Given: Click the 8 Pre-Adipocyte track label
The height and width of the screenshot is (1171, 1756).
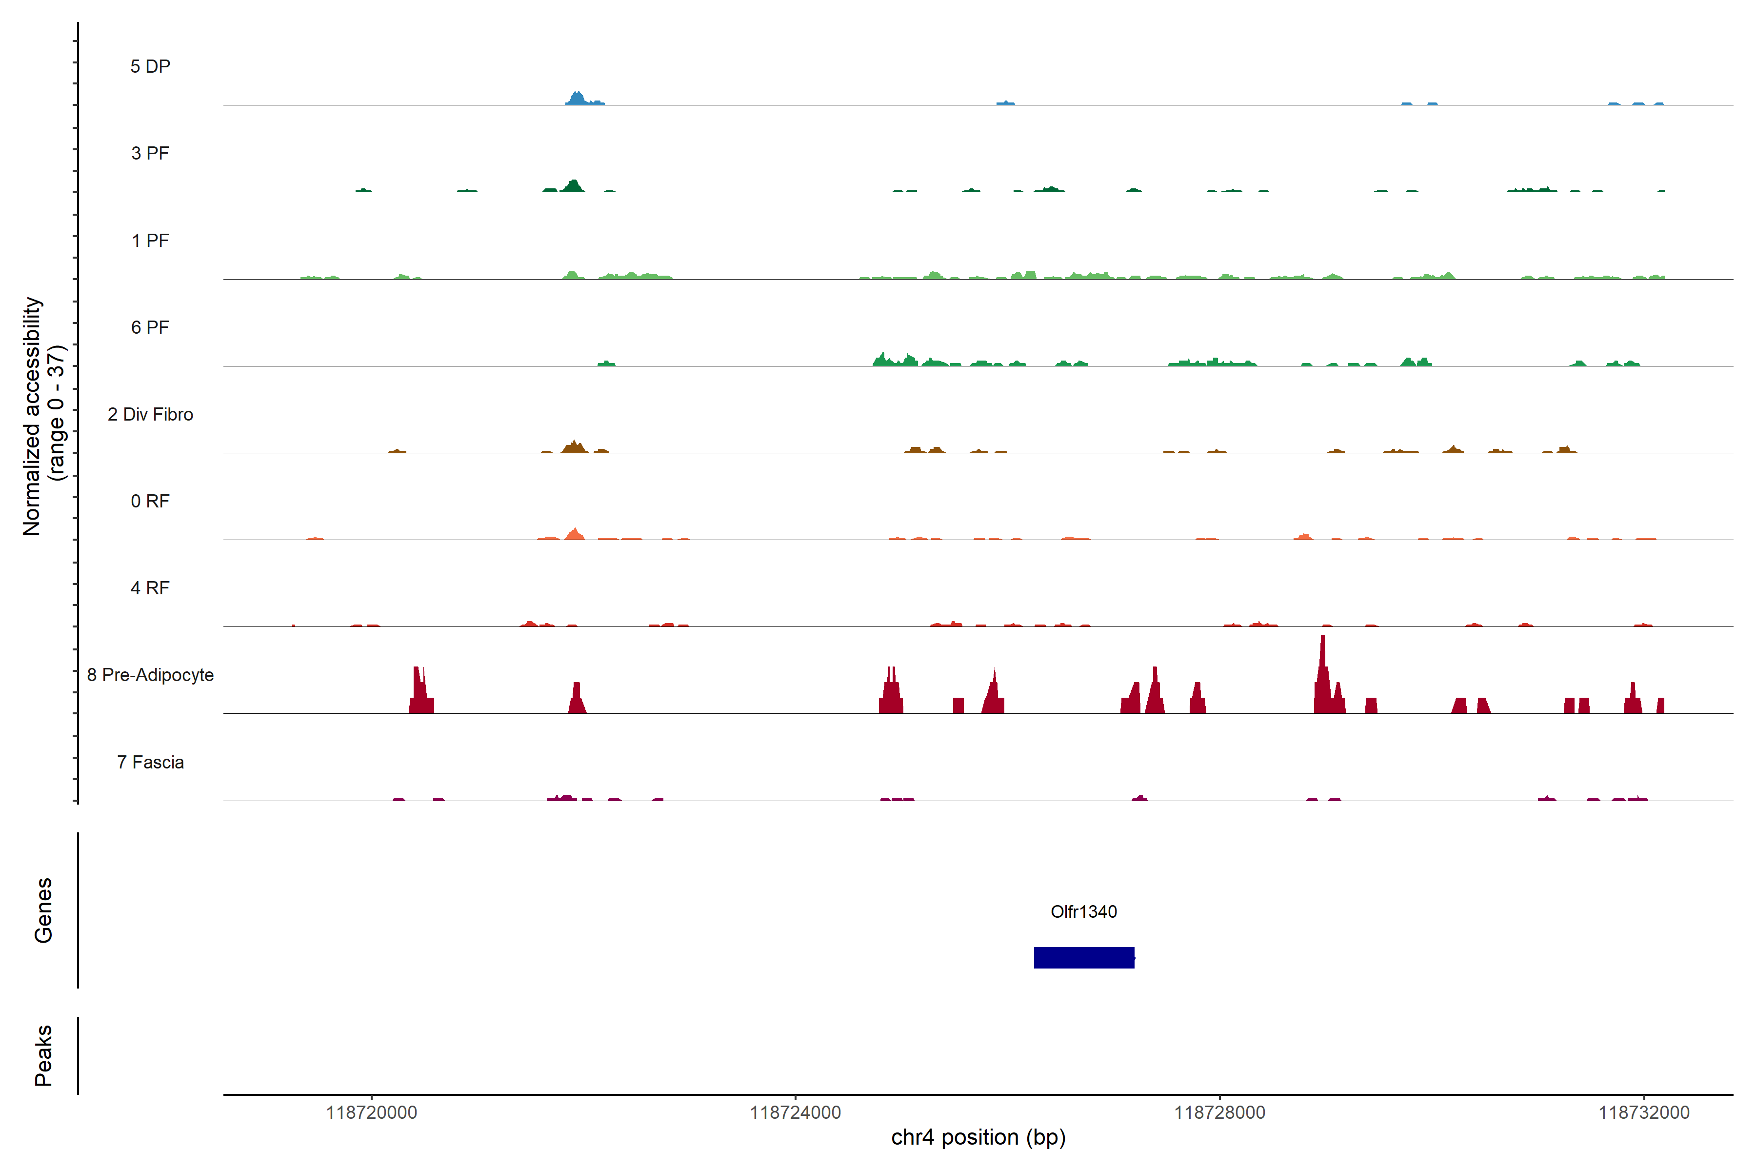Looking at the screenshot, I should 150,675.
